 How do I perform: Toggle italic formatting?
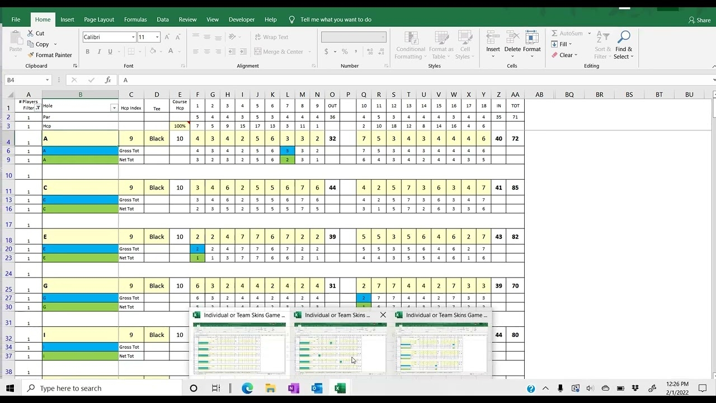(98, 51)
